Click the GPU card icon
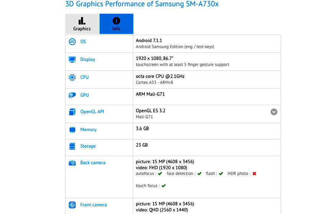Viewport: 321px width, 214px height. pos(72,95)
